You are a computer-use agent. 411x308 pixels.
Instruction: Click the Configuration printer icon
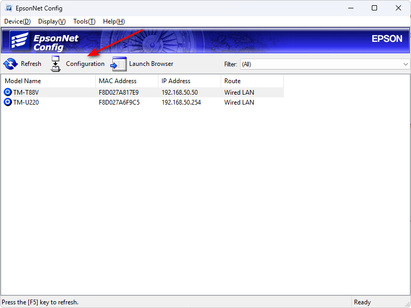click(x=56, y=64)
